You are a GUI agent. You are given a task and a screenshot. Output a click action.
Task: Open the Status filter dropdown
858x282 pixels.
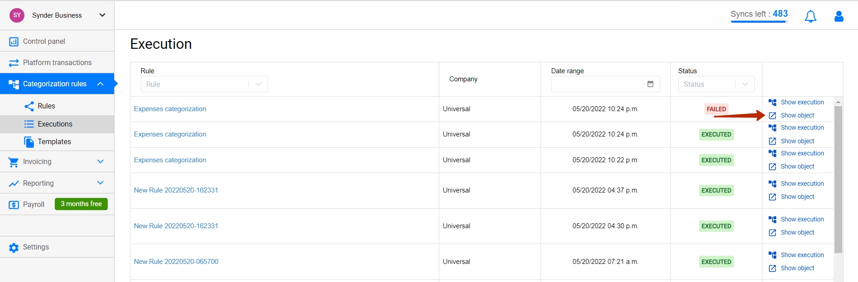[716, 84]
